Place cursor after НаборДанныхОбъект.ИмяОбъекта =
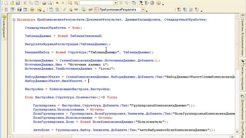 89,81
